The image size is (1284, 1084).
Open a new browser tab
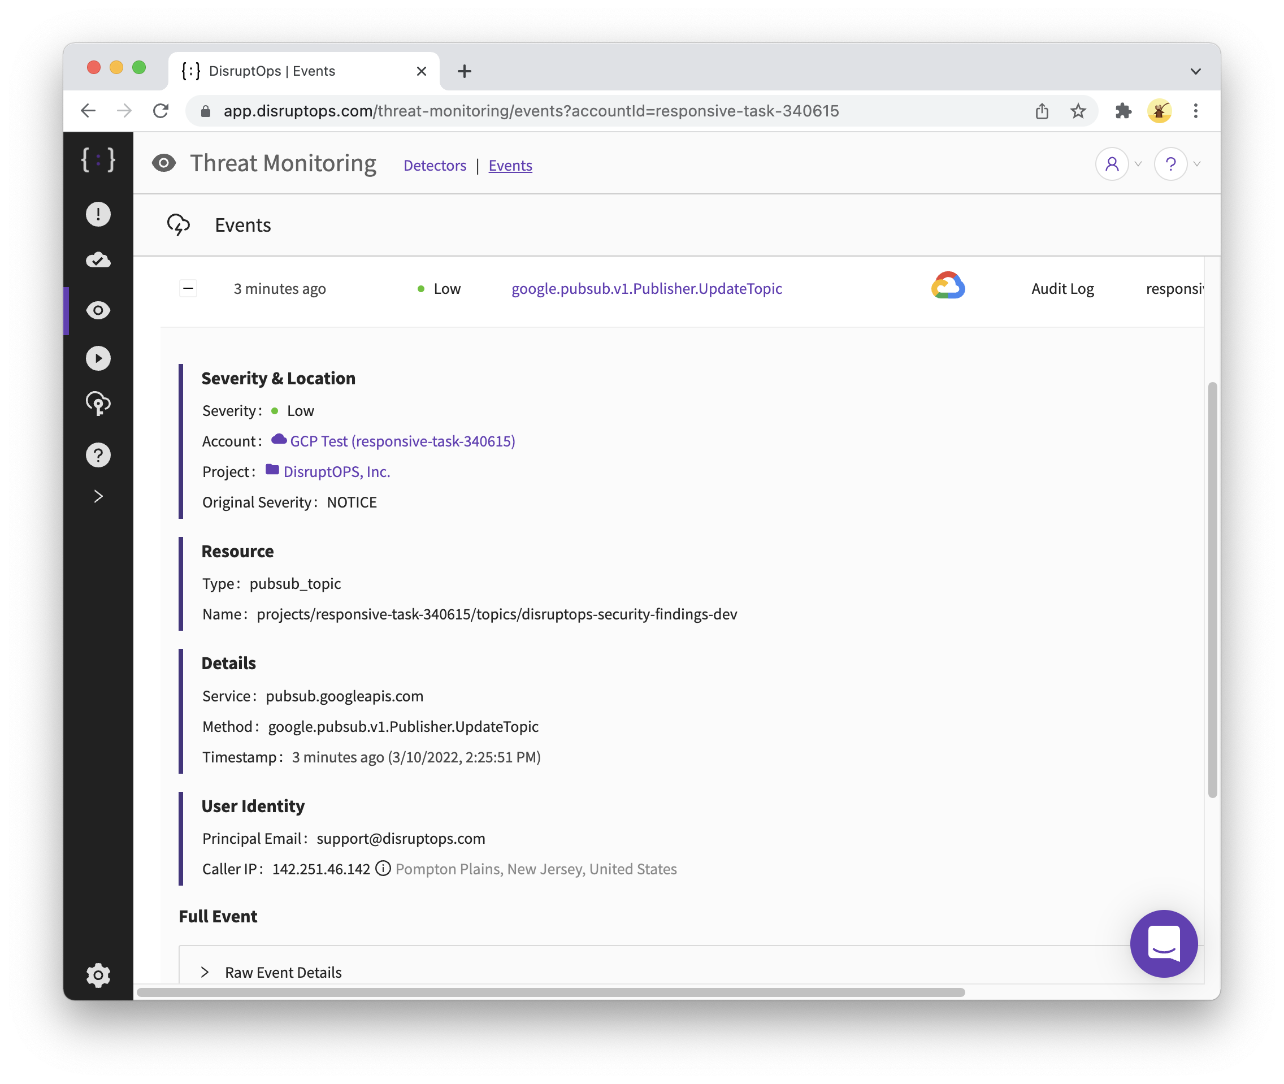pyautogui.click(x=465, y=71)
